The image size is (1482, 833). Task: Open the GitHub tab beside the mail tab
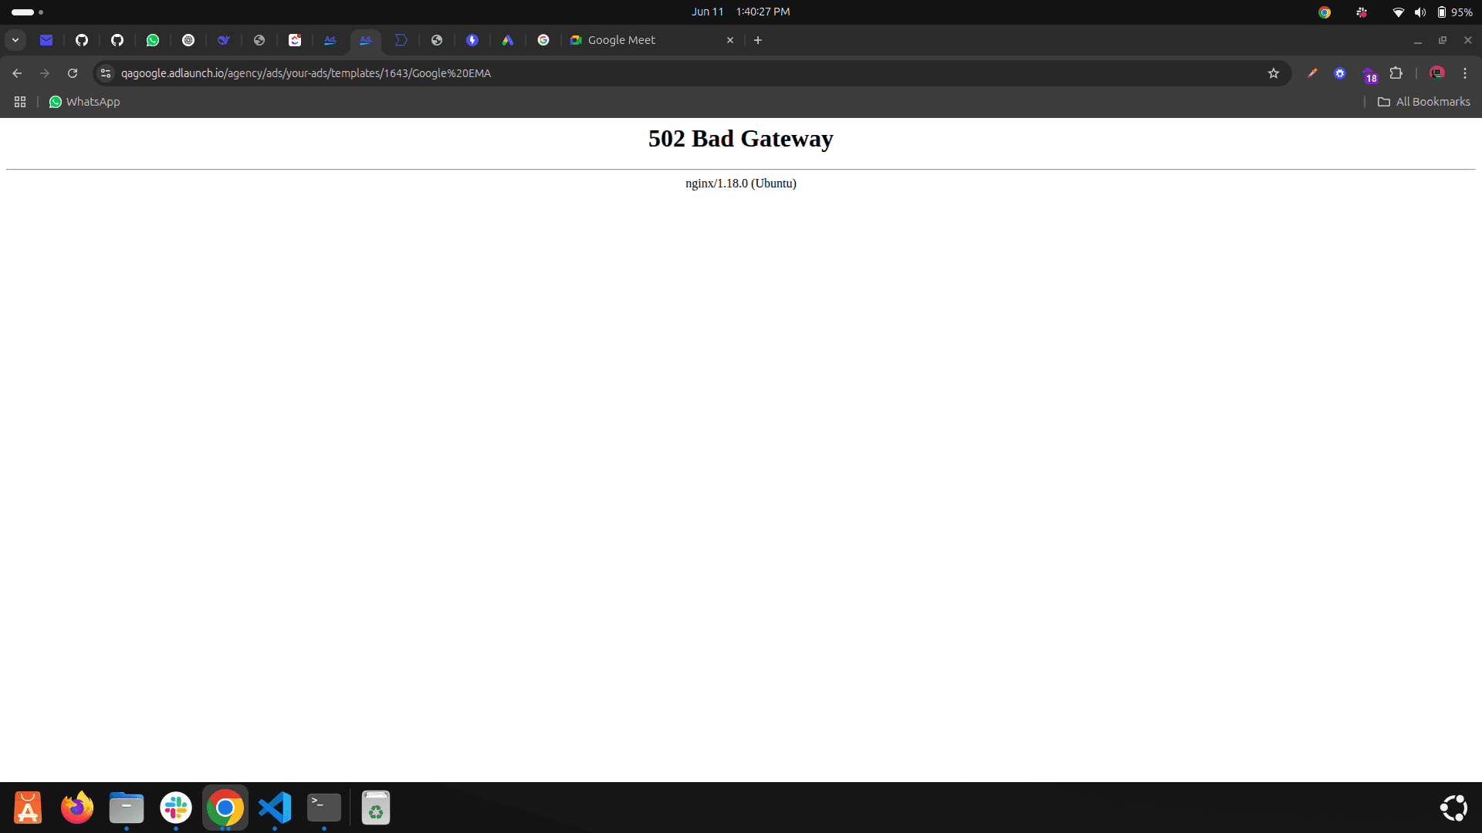point(82,40)
